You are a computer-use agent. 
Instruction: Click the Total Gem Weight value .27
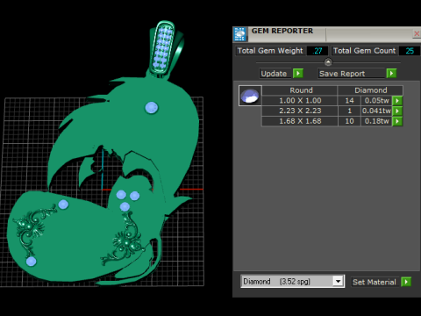[x=318, y=51]
